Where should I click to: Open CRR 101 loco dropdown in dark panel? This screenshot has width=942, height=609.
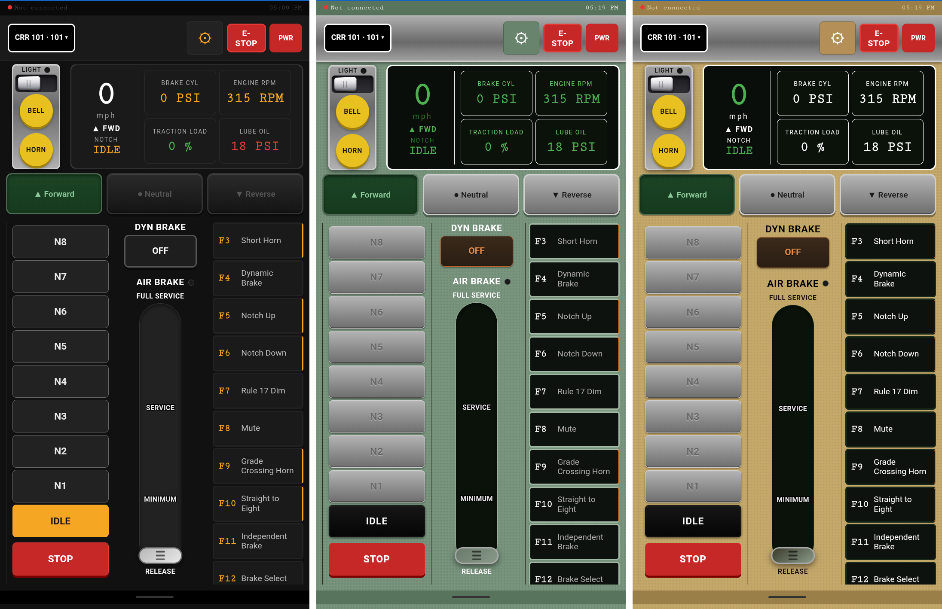pos(41,38)
